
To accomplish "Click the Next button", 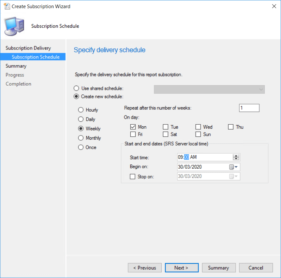I will point(182,268).
